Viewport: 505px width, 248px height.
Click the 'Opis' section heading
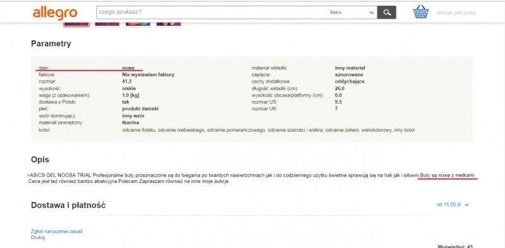pyautogui.click(x=40, y=160)
